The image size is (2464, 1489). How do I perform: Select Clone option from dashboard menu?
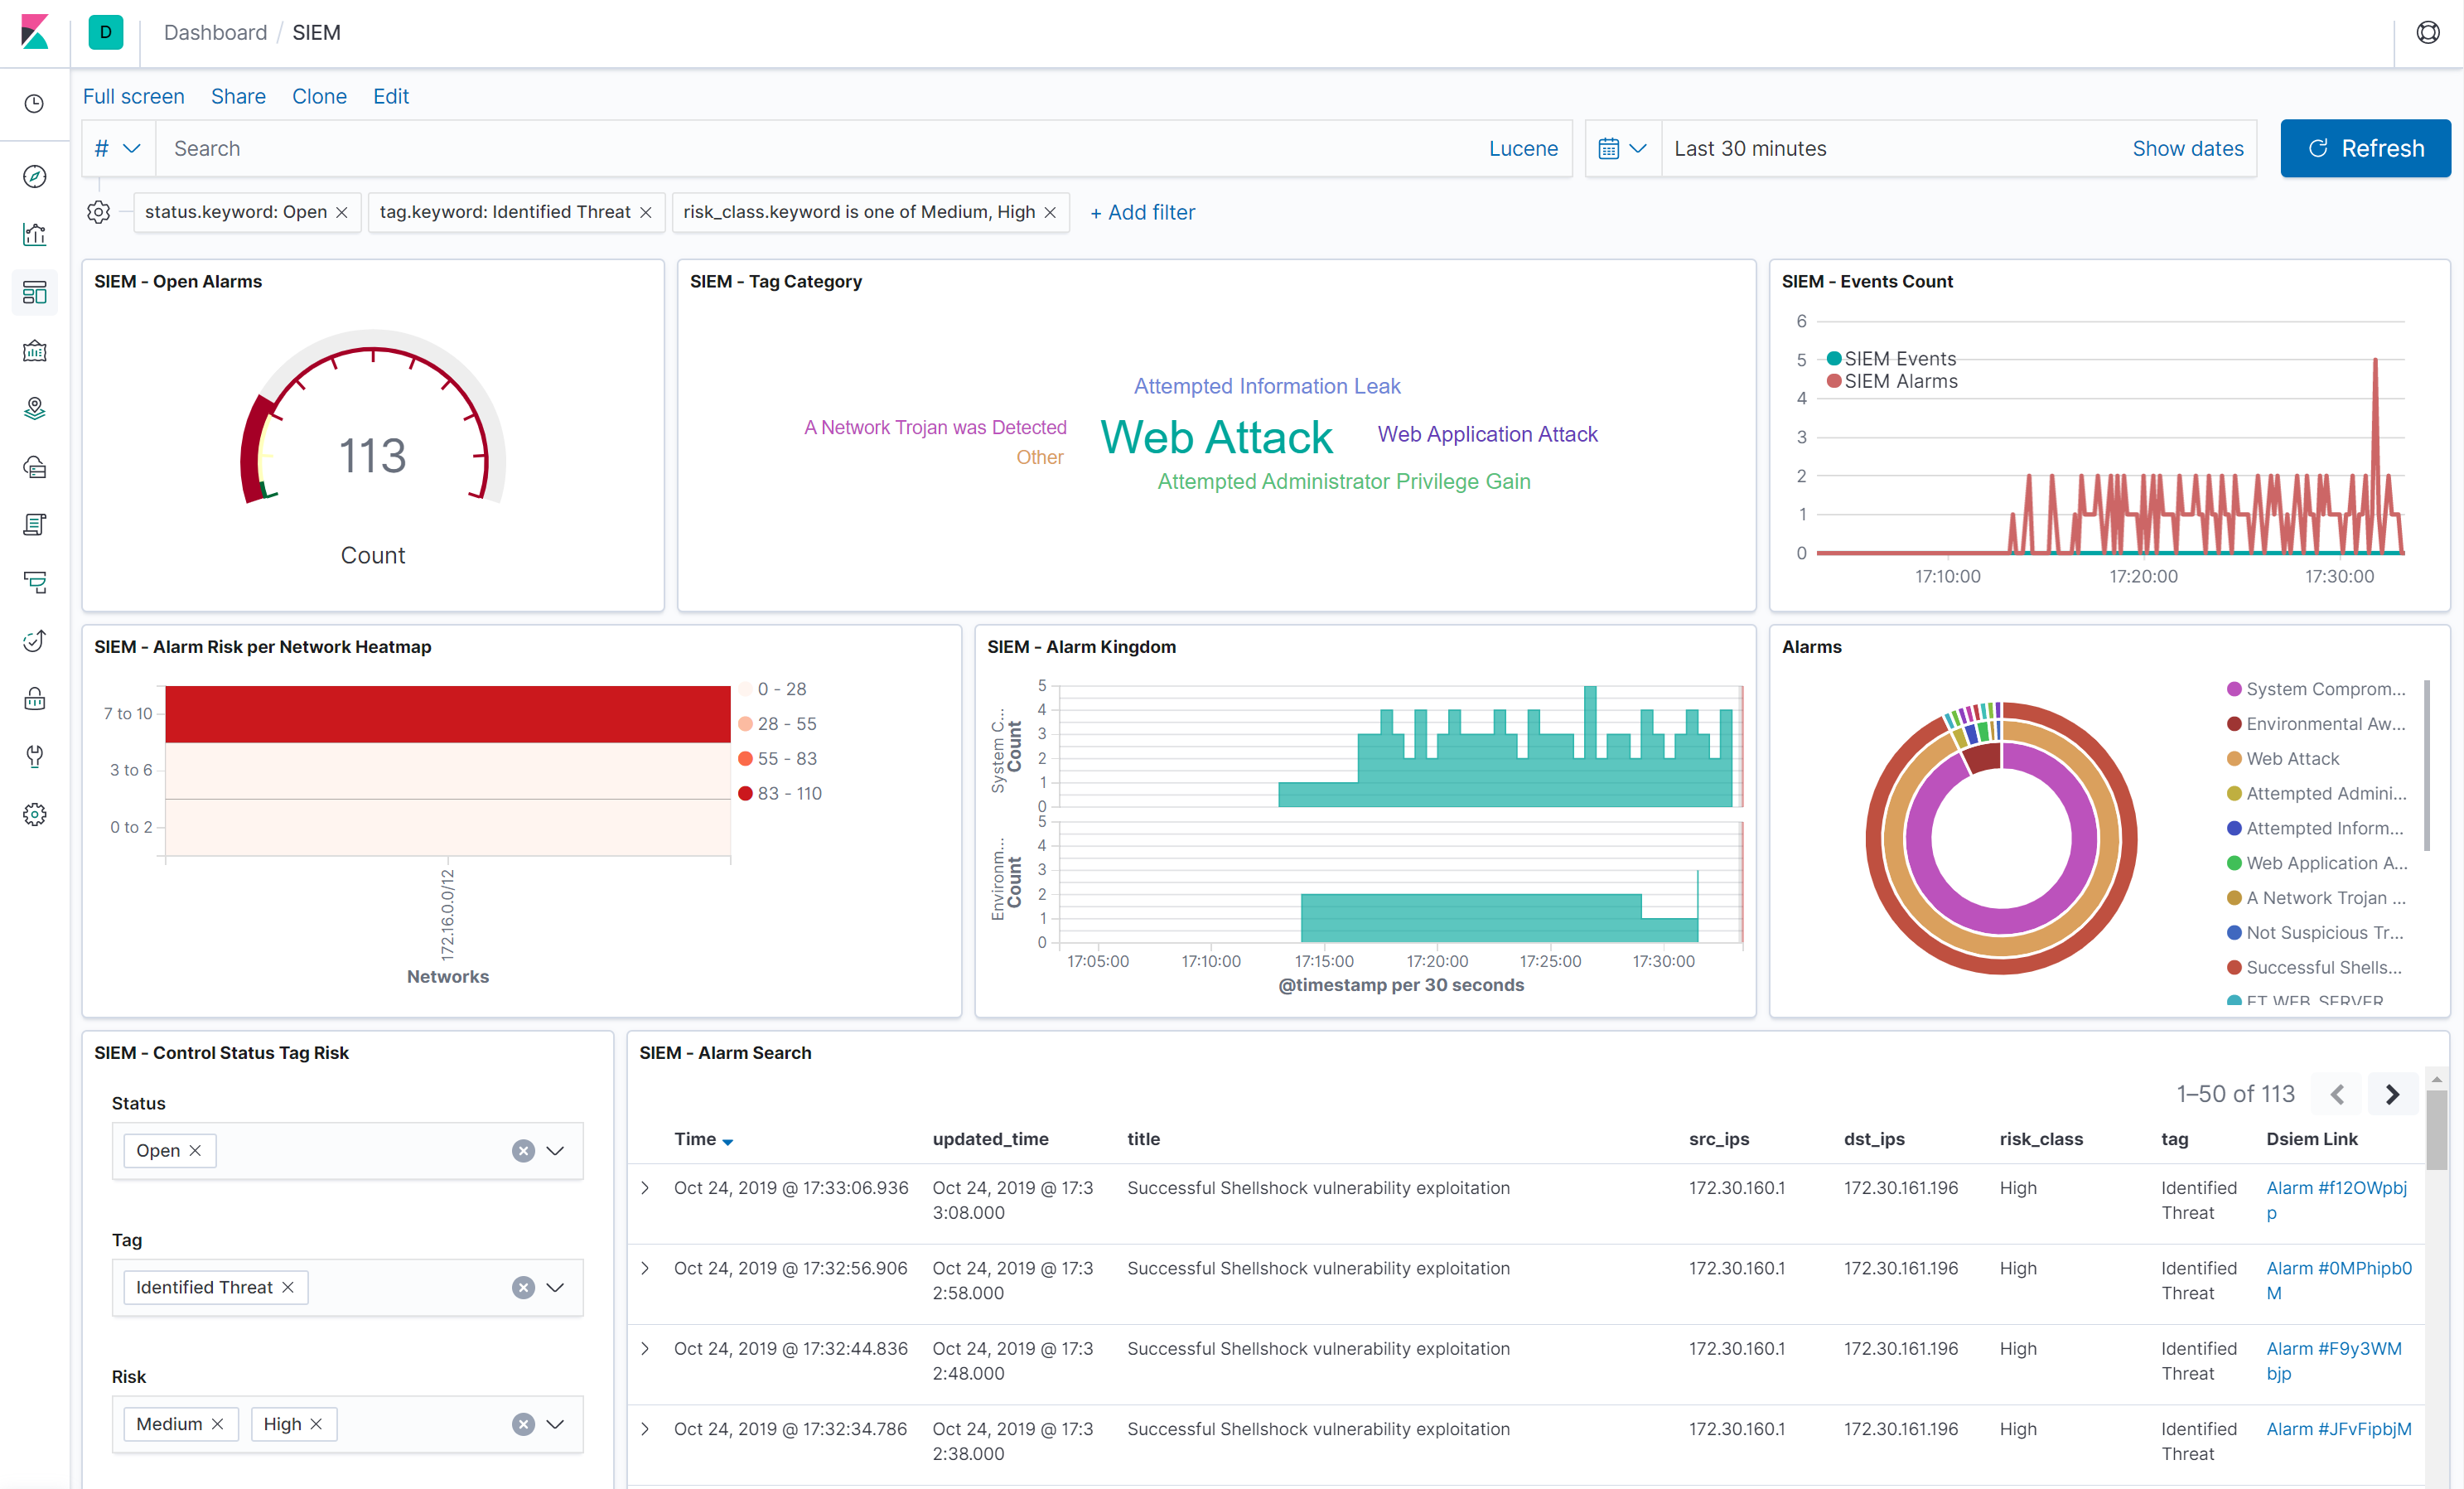[x=318, y=97]
